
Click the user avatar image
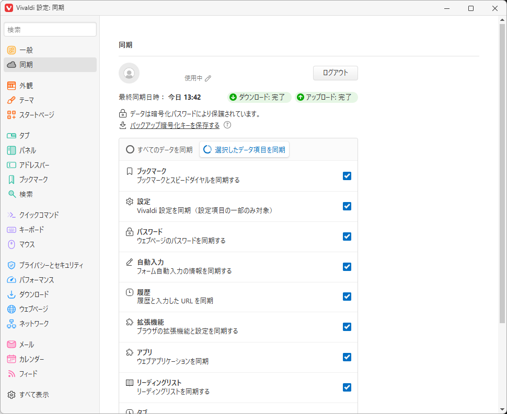click(129, 73)
